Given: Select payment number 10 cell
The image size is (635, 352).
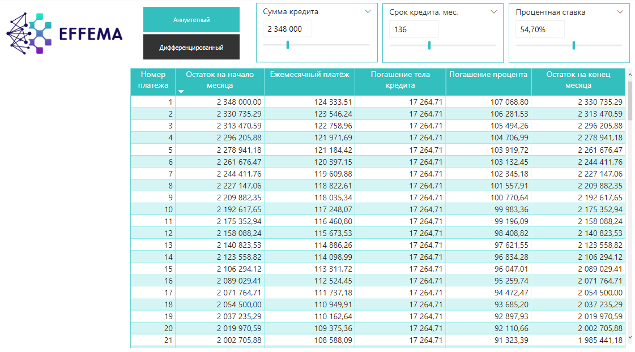Looking at the screenshot, I should [153, 209].
